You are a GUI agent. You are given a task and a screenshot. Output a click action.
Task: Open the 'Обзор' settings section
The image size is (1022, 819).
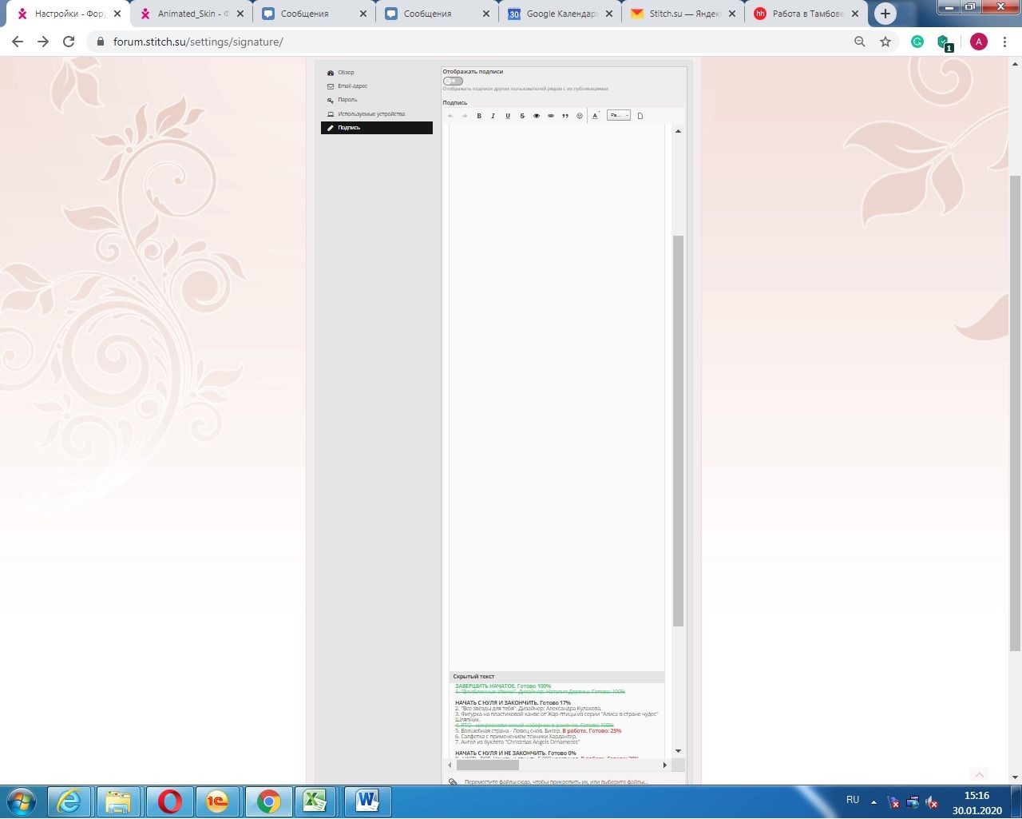pos(346,73)
